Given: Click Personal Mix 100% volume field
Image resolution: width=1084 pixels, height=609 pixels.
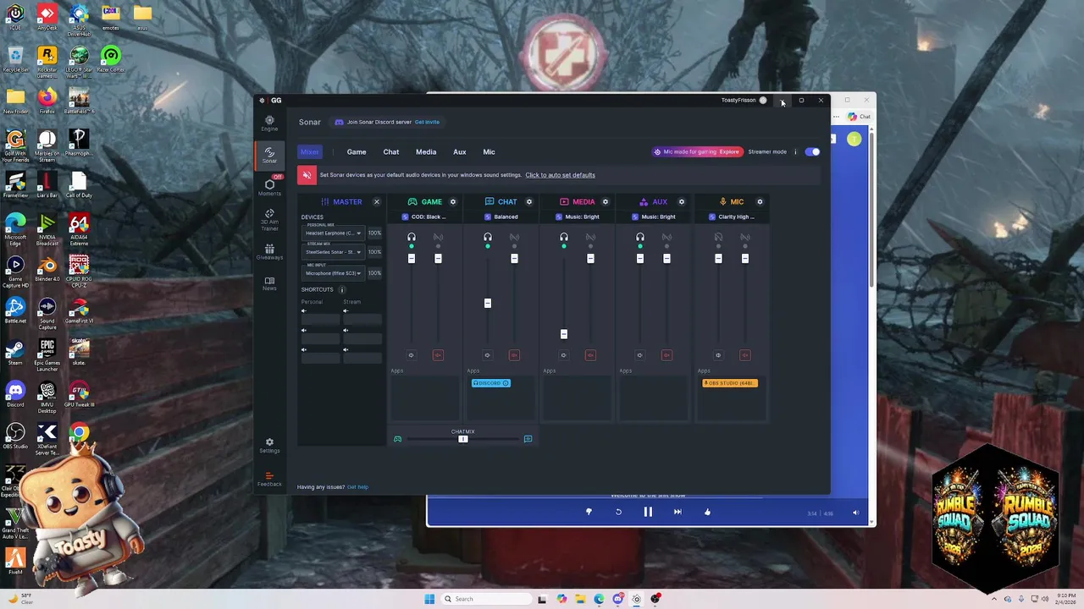Looking at the screenshot, I should pyautogui.click(x=374, y=233).
